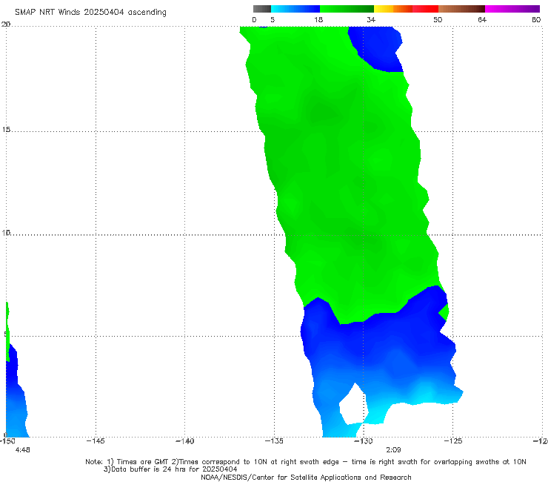Image resolution: width=548 pixels, height=482 pixels.
Task: Click the longitude label '-150'
Action: [x=7, y=441]
